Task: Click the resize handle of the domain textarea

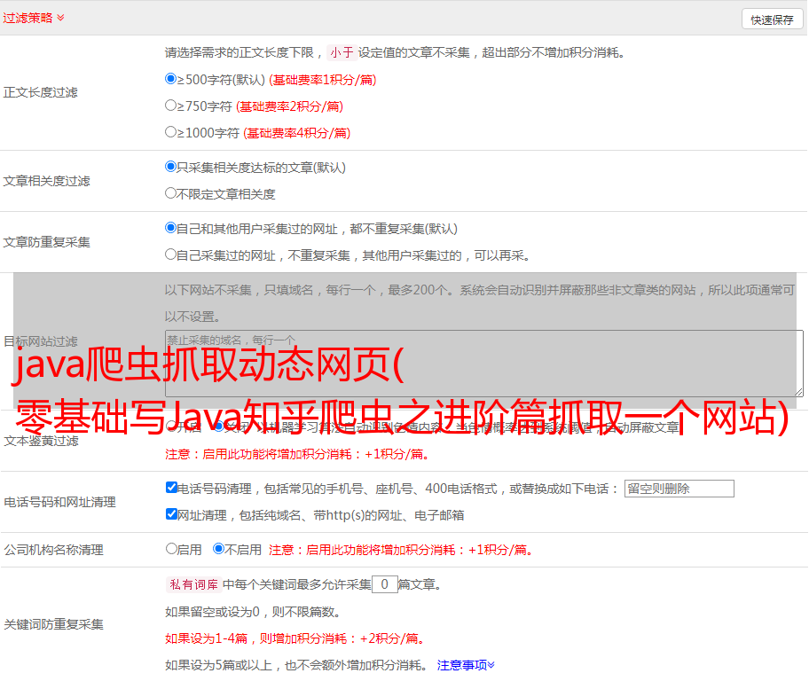Action: [x=798, y=392]
